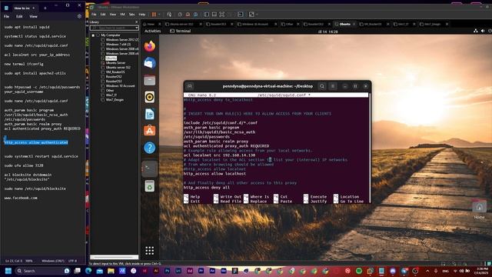Open the pause button dropdown arrow
The width and height of the screenshot is (492, 277).
pyautogui.click(x=159, y=15)
